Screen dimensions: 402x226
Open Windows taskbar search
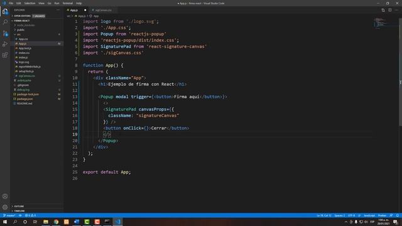tap(15, 222)
